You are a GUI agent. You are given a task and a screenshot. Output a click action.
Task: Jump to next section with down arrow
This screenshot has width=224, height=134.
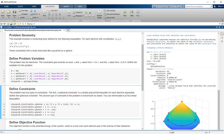[x=35, y=11]
